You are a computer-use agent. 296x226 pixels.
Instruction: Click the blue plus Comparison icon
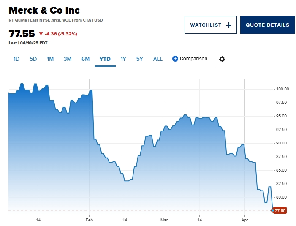click(175, 59)
